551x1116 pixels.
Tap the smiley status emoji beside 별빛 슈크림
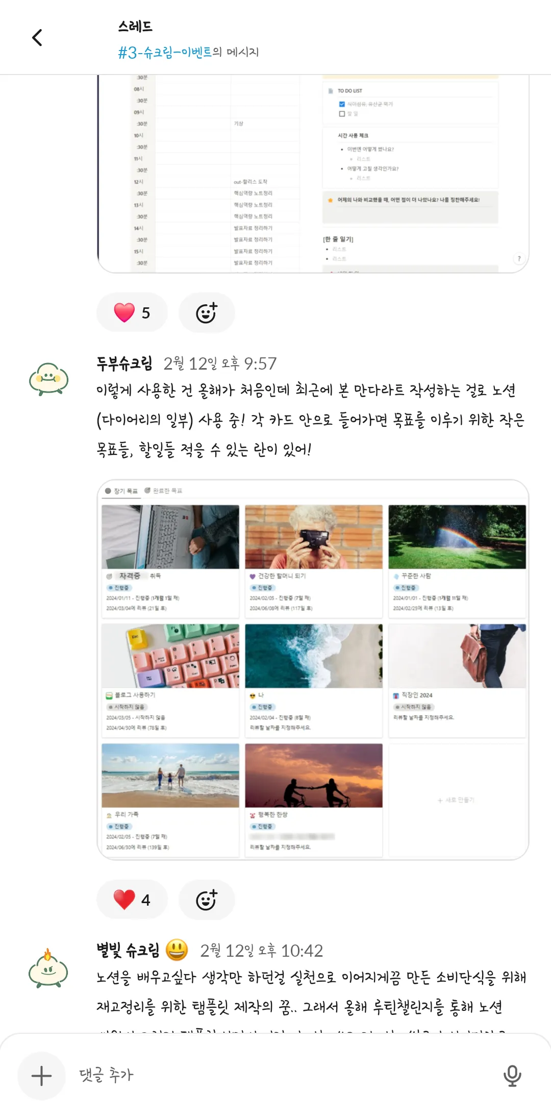177,950
